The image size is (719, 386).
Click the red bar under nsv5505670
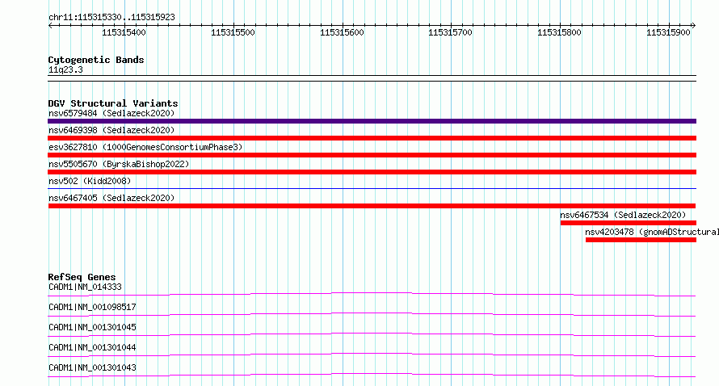tap(372, 172)
